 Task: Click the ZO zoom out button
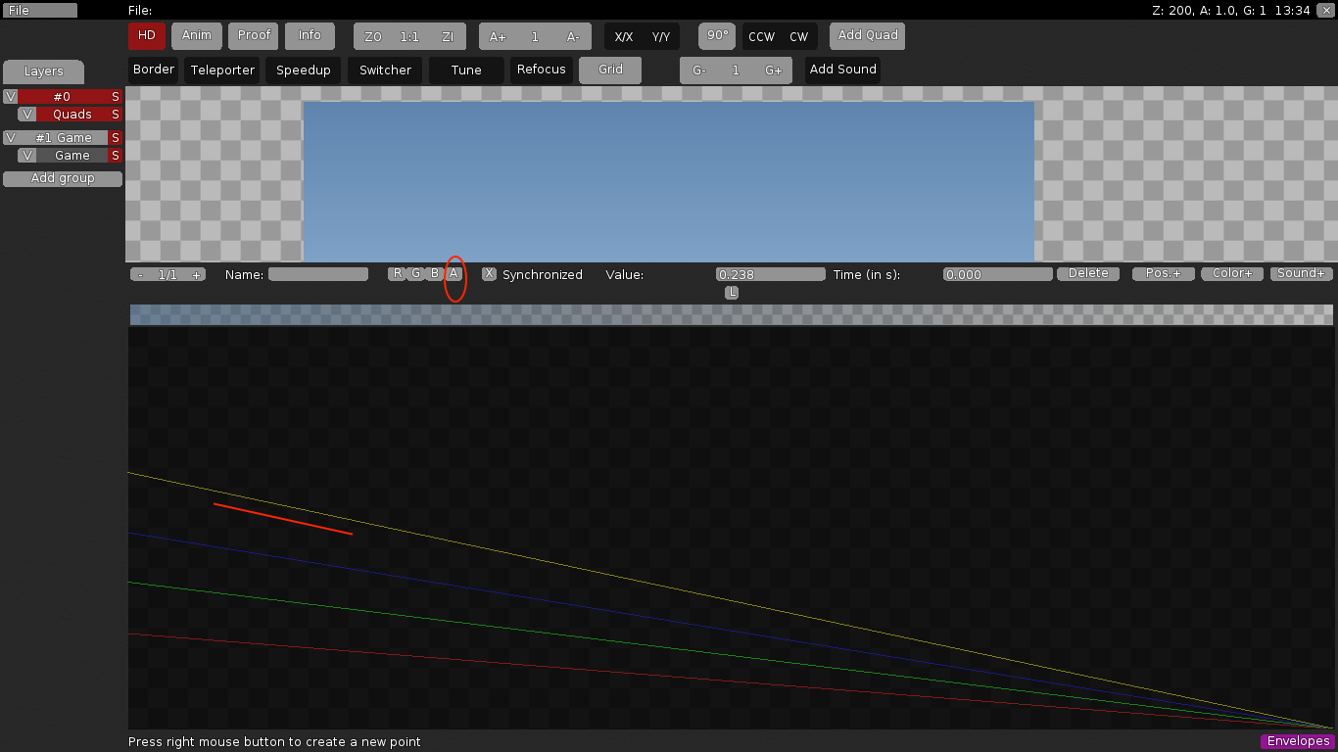[x=372, y=37]
